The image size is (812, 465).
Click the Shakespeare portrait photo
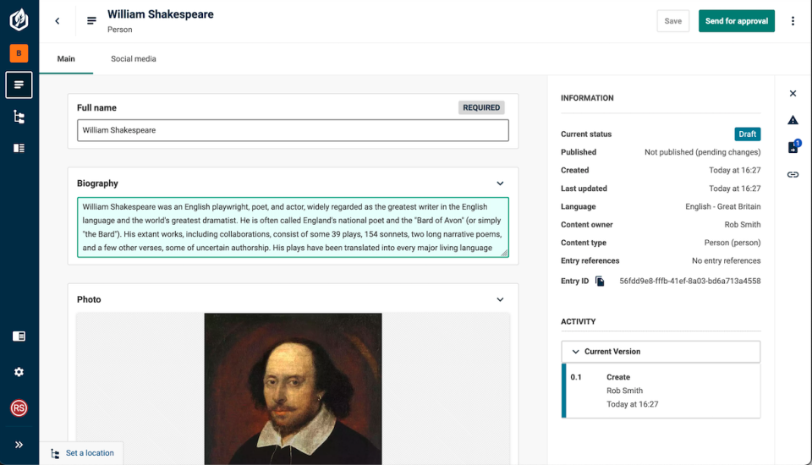tap(294, 389)
